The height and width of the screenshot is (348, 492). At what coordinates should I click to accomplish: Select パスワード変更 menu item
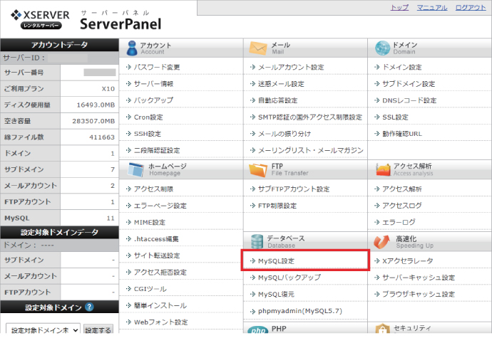pos(157,68)
